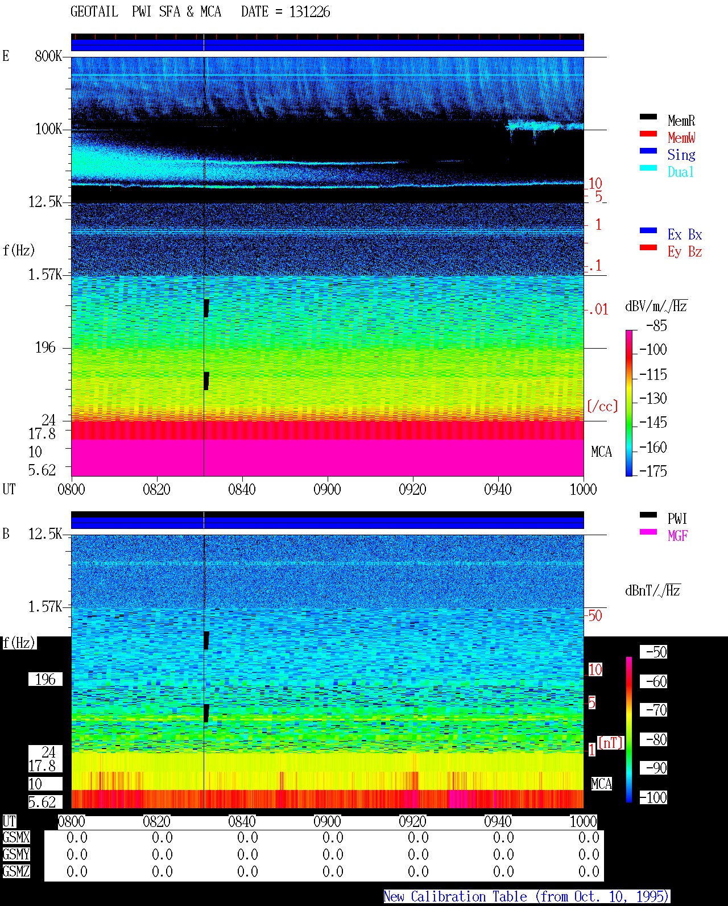The height and width of the screenshot is (906, 728).
Task: Click the 'GEOTAIL PWI SFA & MCA' title text
Action: [x=146, y=12]
